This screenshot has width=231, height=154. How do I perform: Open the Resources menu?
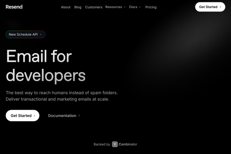[115, 7]
